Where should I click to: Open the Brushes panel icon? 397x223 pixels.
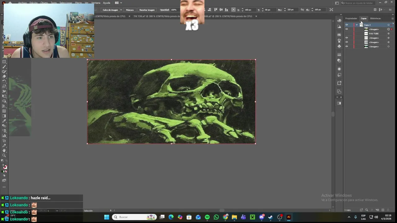pos(339,41)
